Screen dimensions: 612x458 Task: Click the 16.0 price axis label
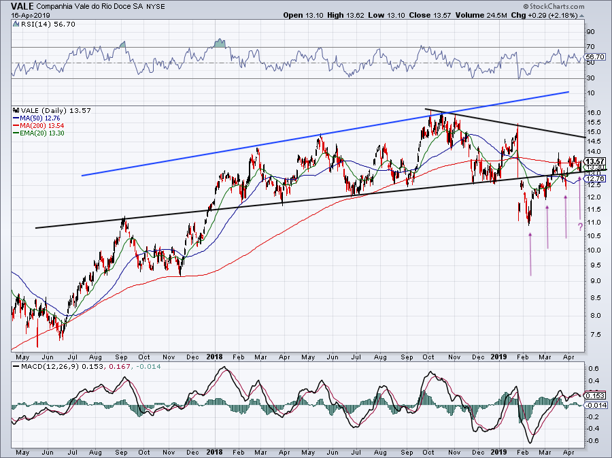(x=593, y=113)
